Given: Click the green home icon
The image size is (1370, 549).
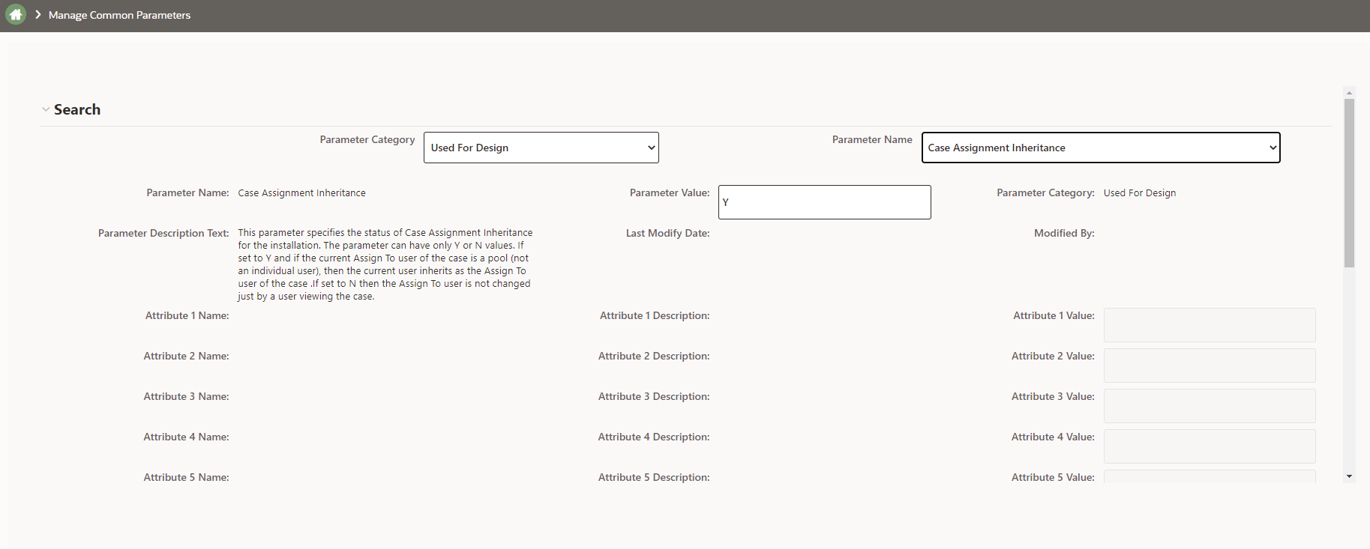Looking at the screenshot, I should tap(15, 14).
